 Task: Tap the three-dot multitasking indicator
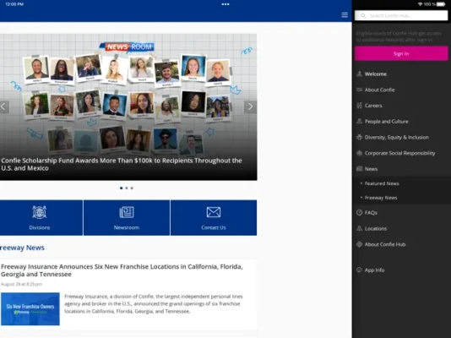[225, 4]
